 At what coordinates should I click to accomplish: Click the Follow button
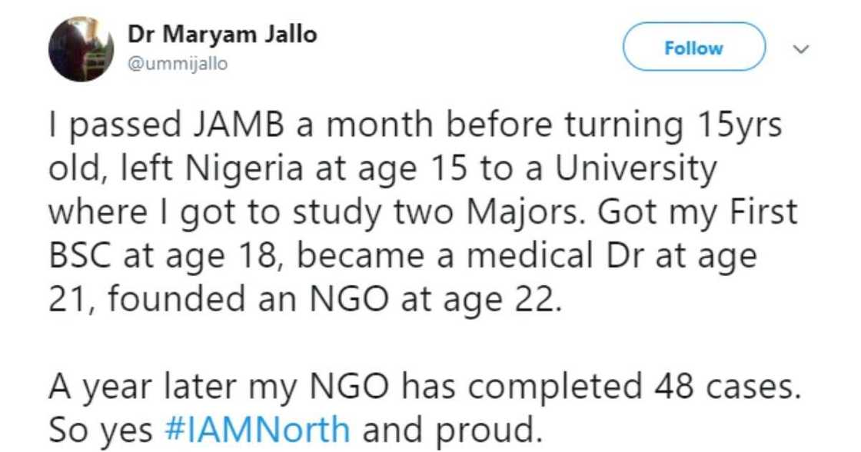pos(693,48)
